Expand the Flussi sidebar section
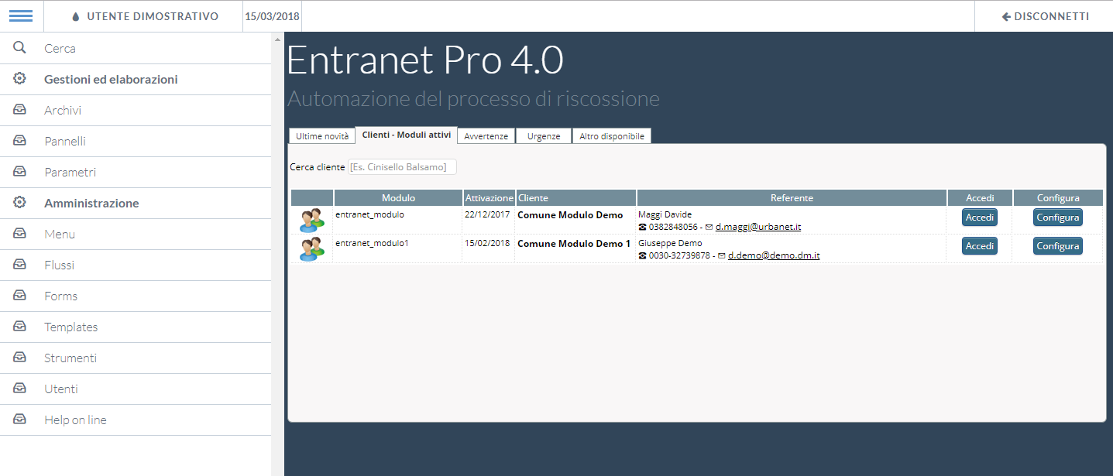The width and height of the screenshot is (1113, 476). click(60, 265)
